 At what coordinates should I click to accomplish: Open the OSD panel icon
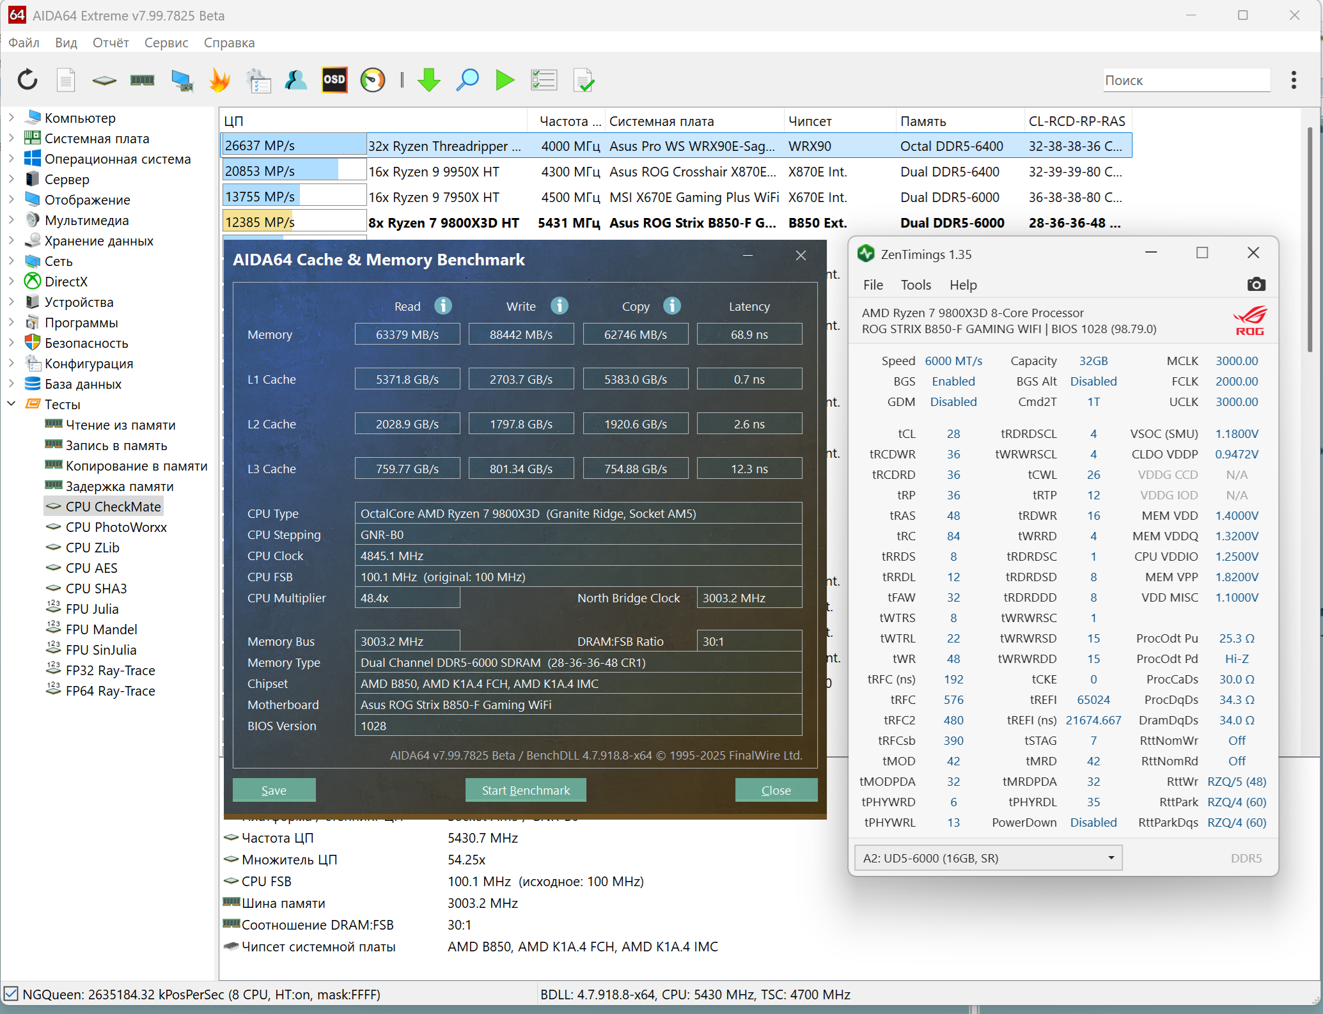(x=334, y=80)
